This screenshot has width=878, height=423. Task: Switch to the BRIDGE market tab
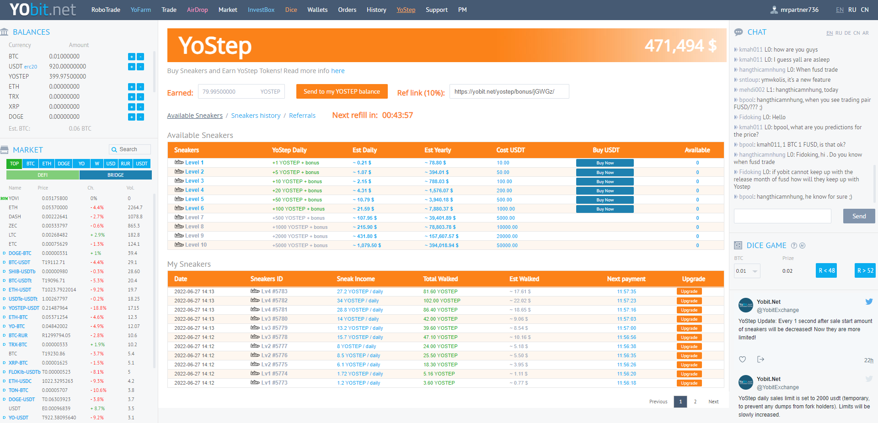[x=116, y=175]
